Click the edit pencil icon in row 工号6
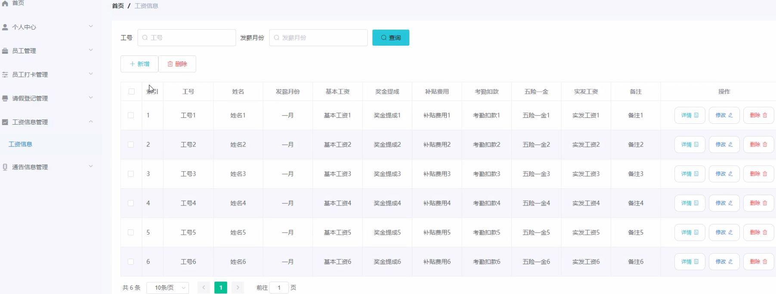Image resolution: width=776 pixels, height=294 pixels. 730,261
